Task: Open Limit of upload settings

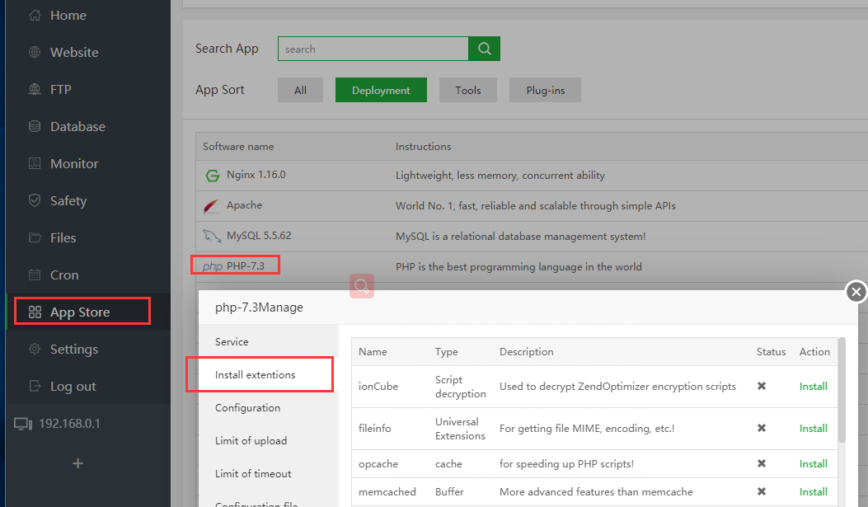Action: 248,440
